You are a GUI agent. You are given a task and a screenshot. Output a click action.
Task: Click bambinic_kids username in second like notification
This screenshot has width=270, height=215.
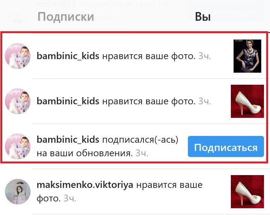click(68, 101)
